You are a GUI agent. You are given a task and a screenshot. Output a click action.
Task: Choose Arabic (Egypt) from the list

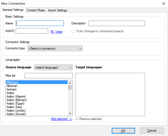click(15, 103)
